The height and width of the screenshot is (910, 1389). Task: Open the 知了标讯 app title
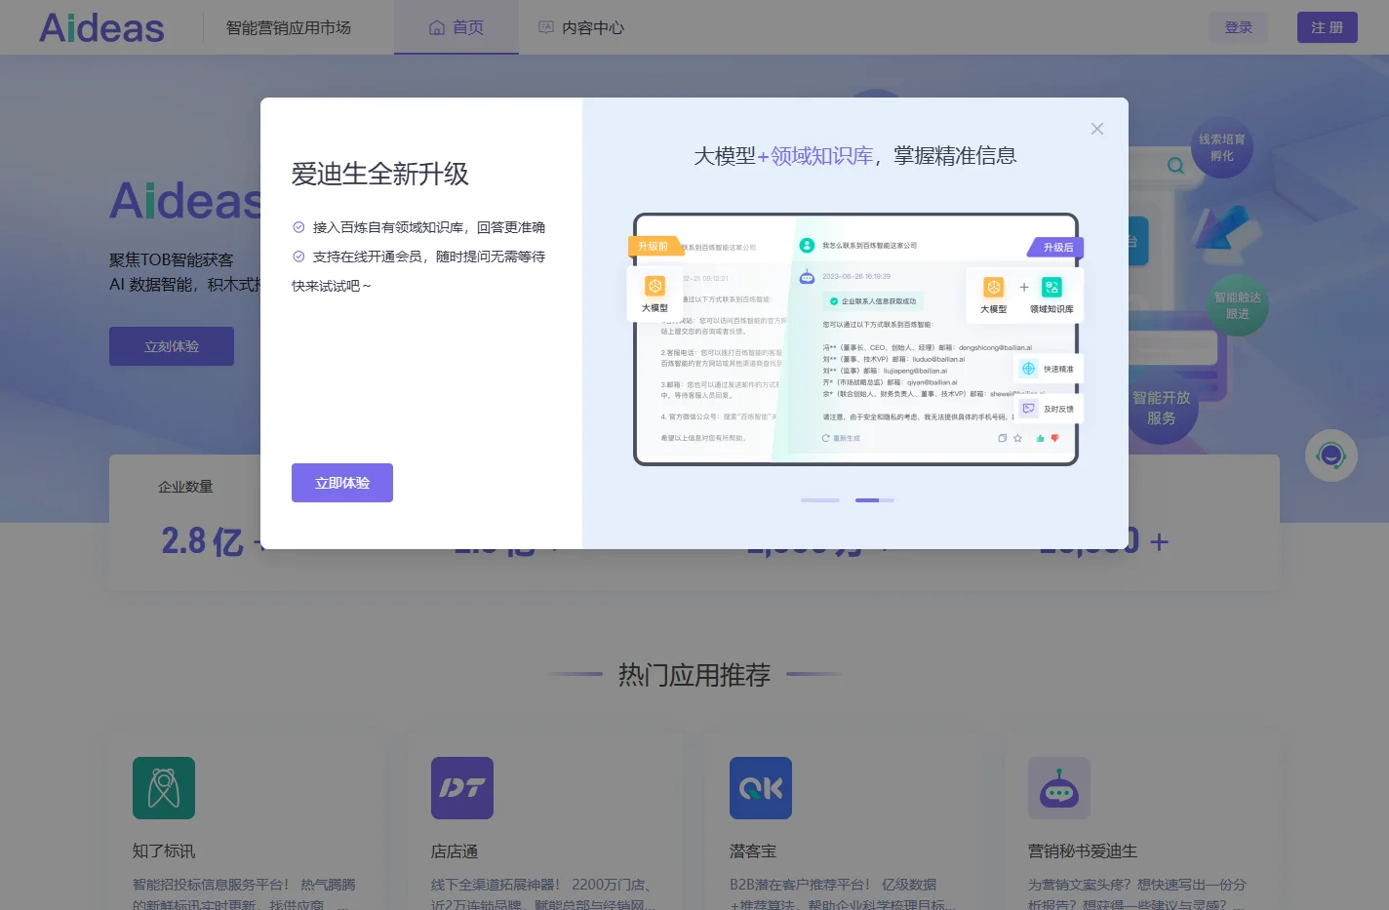(164, 851)
